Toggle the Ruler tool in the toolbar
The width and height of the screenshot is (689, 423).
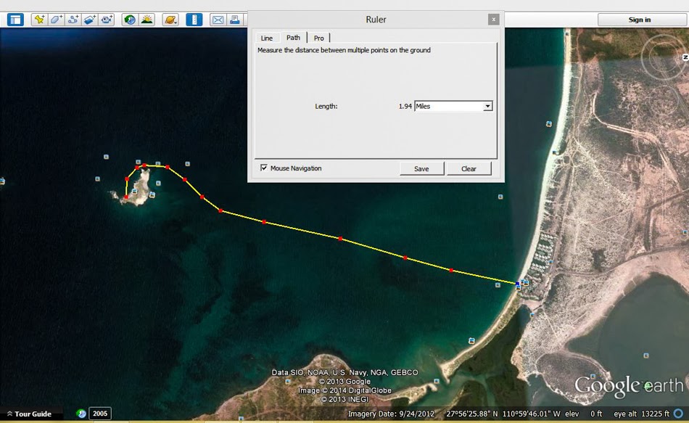pyautogui.click(x=194, y=20)
